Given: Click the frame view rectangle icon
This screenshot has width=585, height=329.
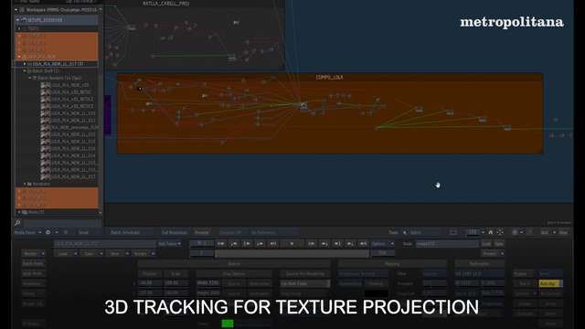Looking at the screenshot, I should tap(453, 232).
